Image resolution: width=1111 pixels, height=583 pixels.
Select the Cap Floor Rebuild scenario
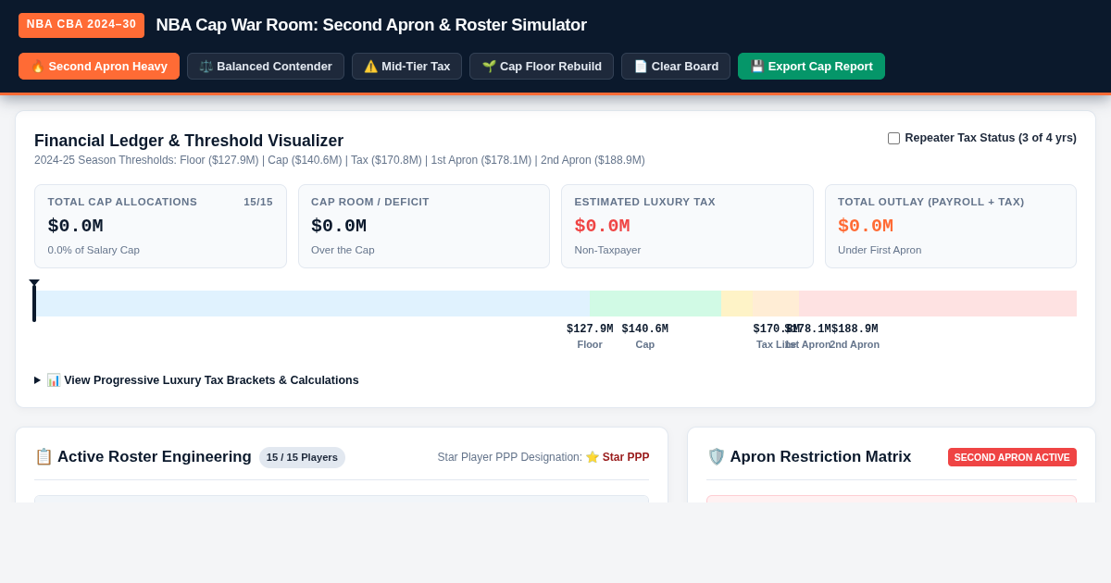[x=542, y=66]
